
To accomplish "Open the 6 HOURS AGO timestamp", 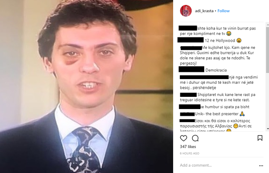I will 190,153.
